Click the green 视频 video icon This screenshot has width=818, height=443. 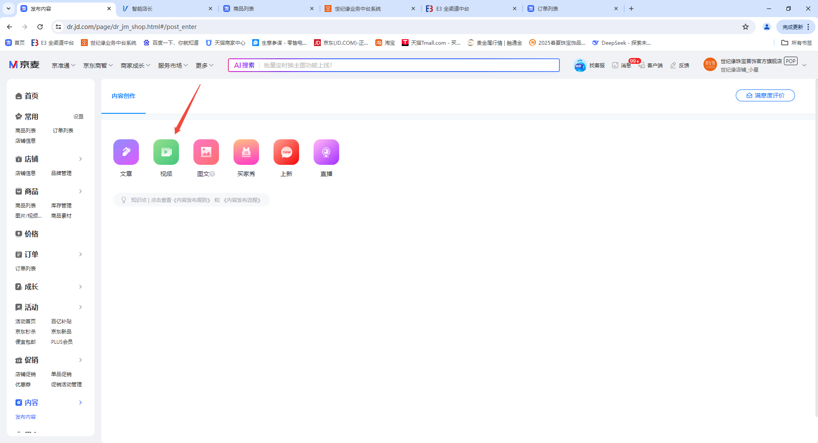point(166,152)
